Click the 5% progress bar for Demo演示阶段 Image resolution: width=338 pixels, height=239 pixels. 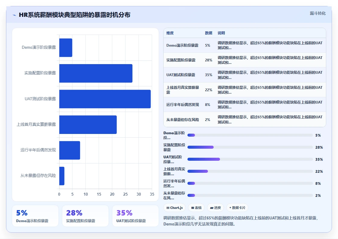[250, 135]
